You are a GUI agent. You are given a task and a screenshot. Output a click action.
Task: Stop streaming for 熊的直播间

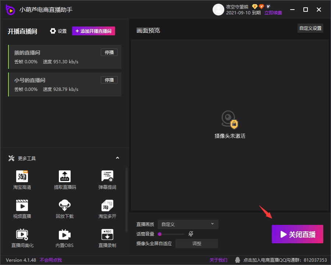[x=109, y=52]
